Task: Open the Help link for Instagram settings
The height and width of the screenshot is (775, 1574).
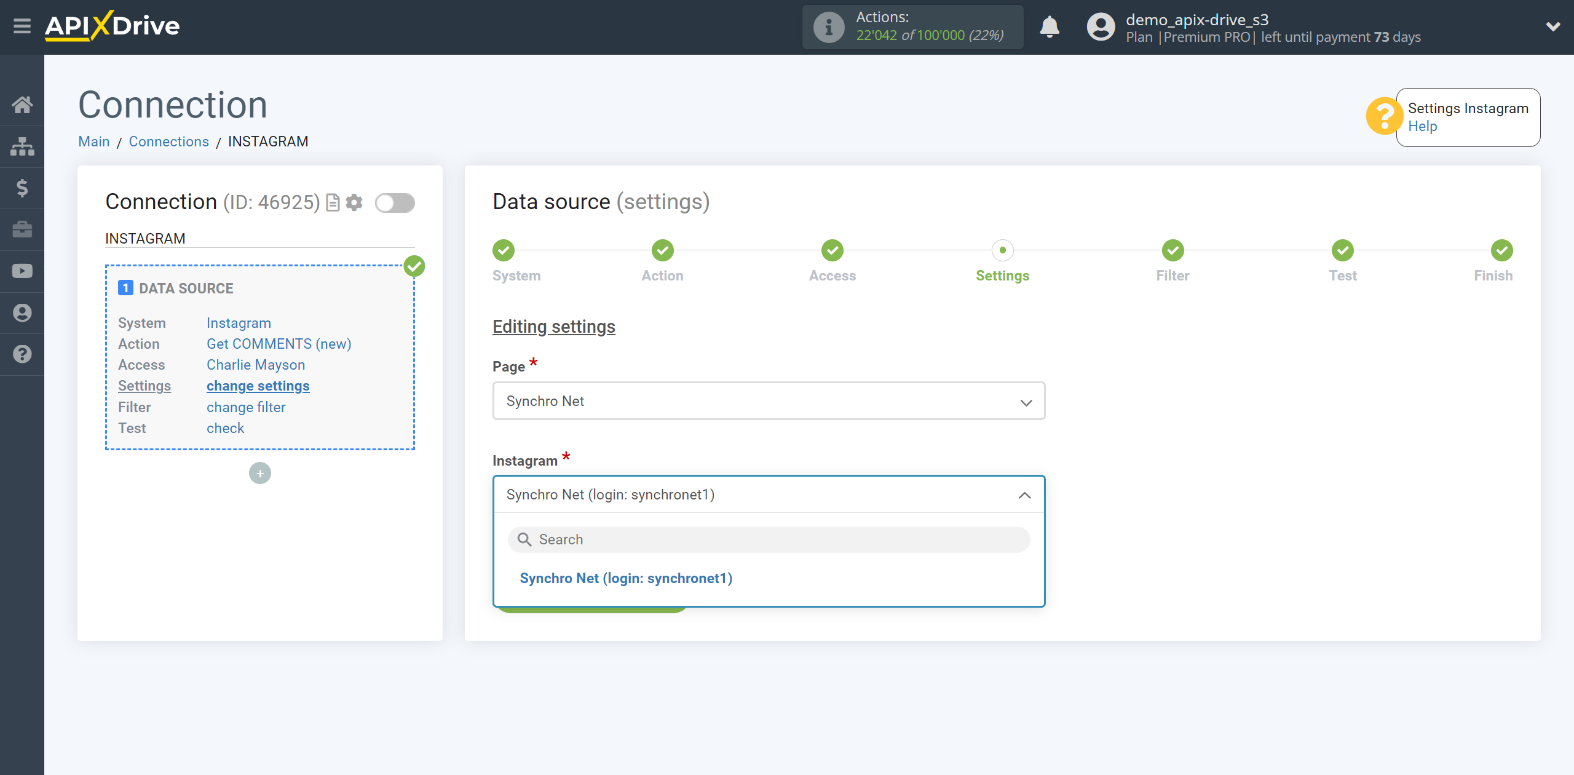Action: pyautogui.click(x=1422, y=126)
